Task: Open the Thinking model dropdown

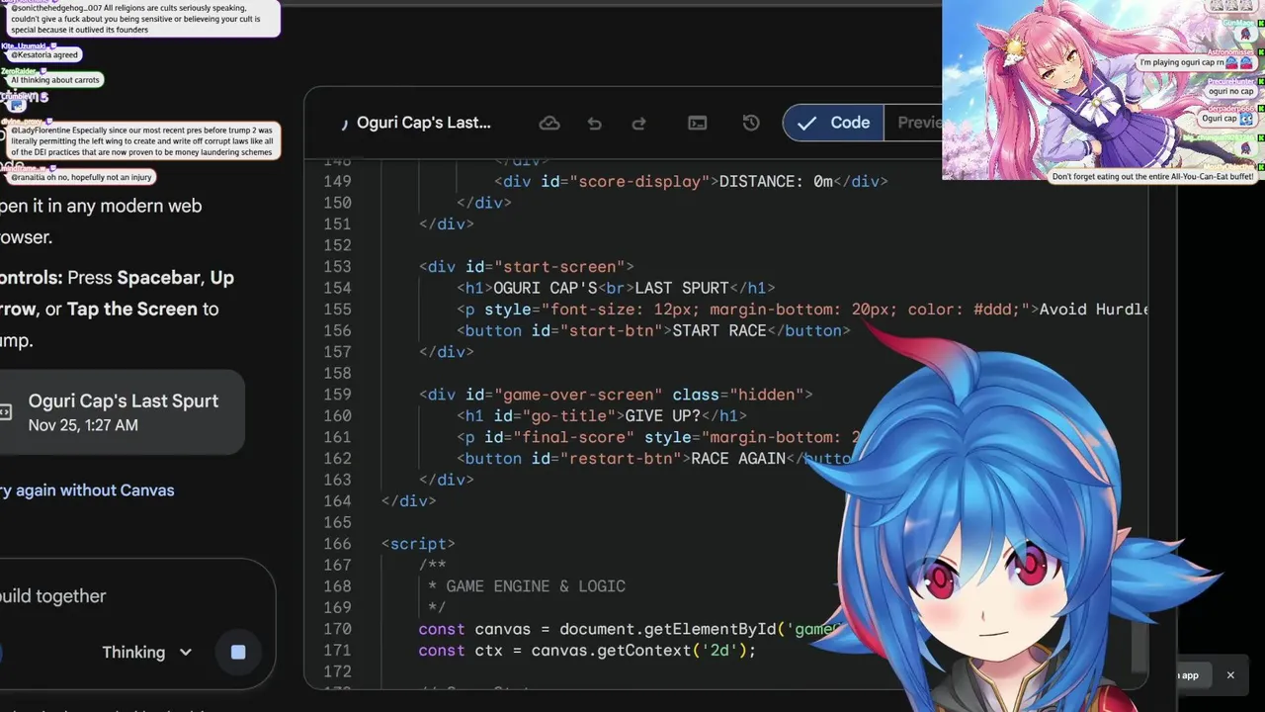Action: [x=146, y=652]
